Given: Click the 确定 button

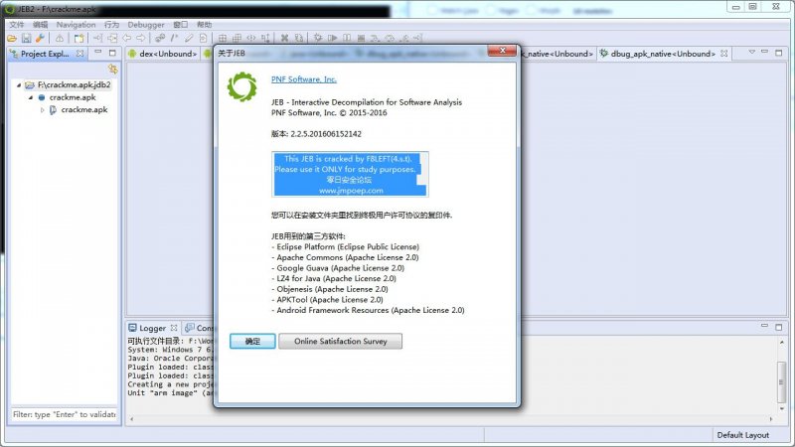Looking at the screenshot, I should (252, 341).
